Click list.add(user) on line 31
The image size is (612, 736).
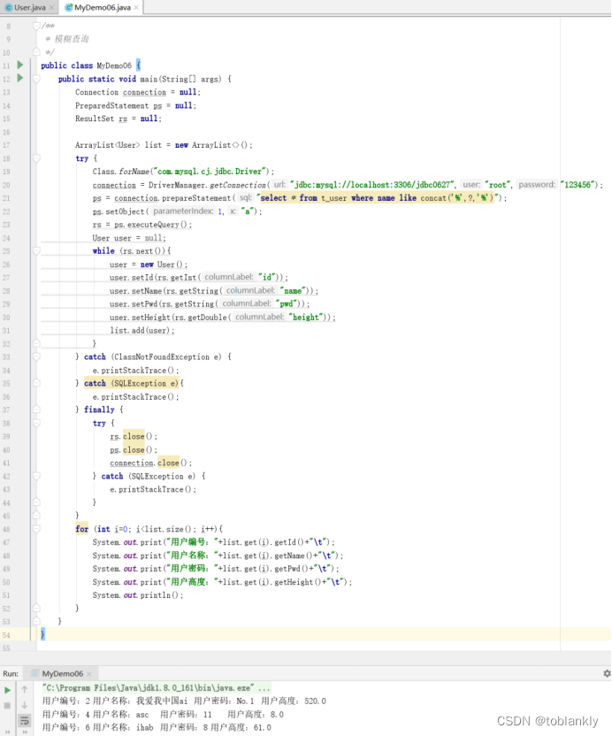click(142, 331)
